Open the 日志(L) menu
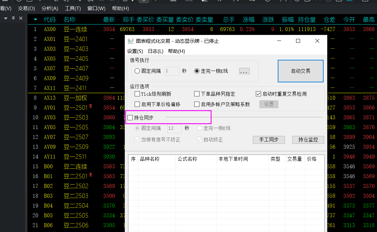The width and height of the screenshot is (377, 232). point(156,51)
